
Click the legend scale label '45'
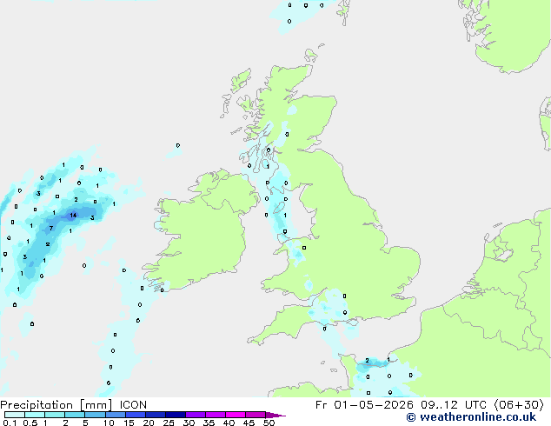(249, 423)
